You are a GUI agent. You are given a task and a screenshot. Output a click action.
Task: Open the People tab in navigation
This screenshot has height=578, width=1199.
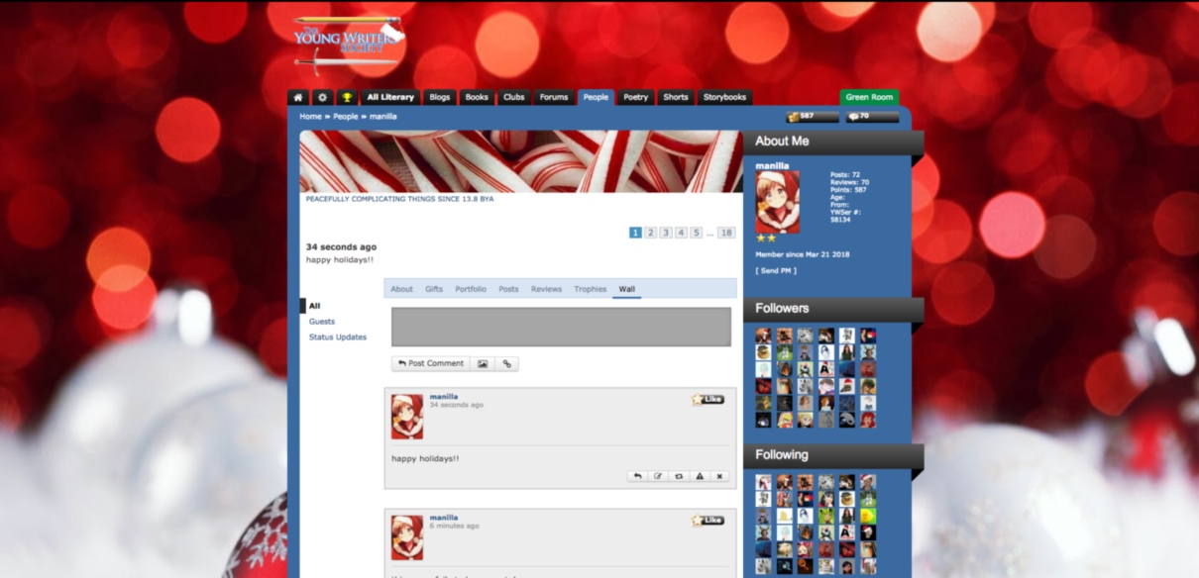[596, 97]
